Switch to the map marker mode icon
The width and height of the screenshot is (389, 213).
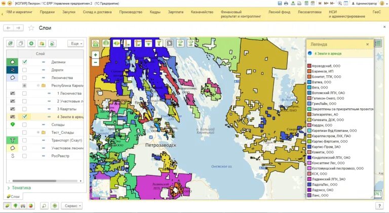click(15, 205)
